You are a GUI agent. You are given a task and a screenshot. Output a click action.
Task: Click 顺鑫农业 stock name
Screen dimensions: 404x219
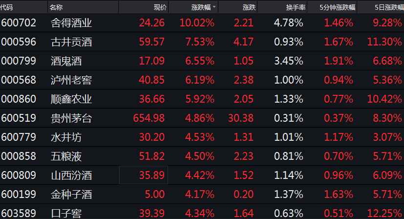(x=71, y=99)
